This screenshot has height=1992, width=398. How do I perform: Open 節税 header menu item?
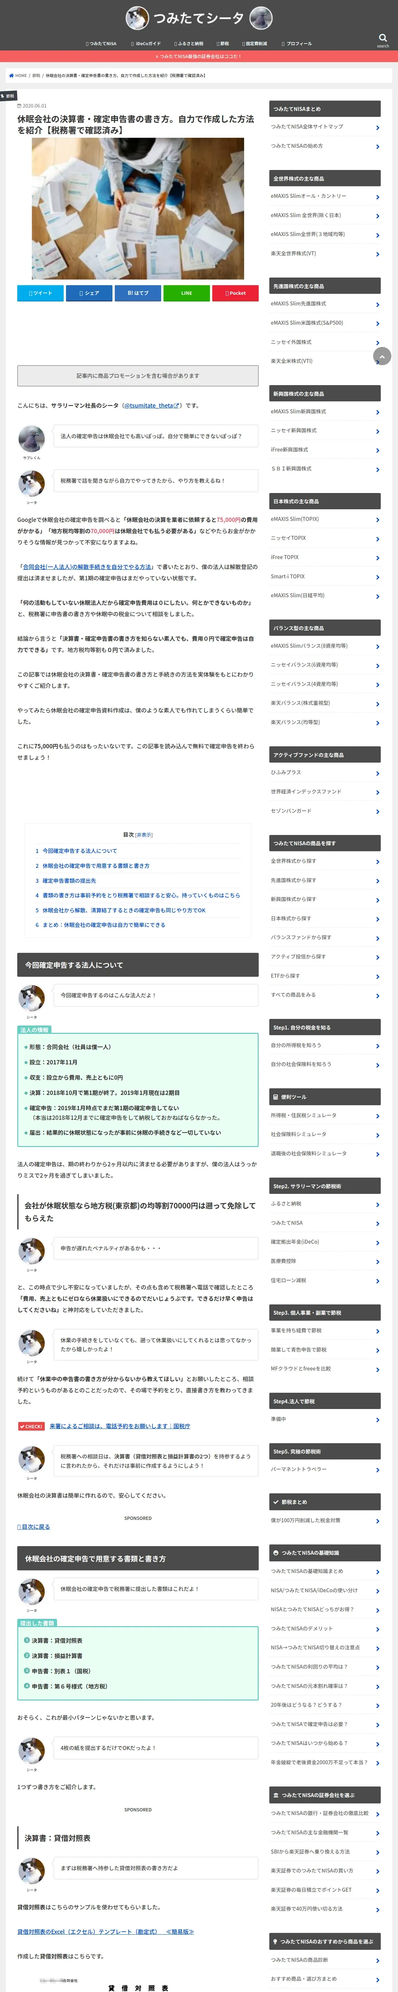(223, 44)
